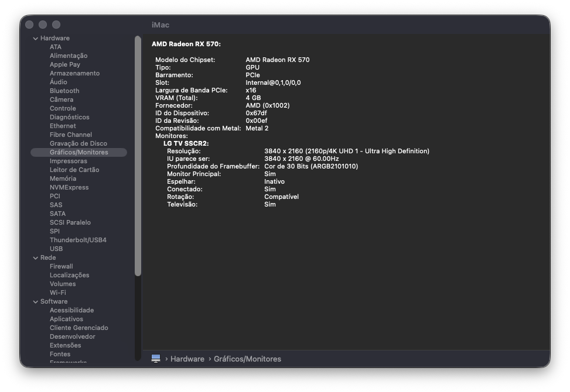Select NVMExpress in the sidebar
Viewport: 570px width, 392px height.
tap(69, 187)
